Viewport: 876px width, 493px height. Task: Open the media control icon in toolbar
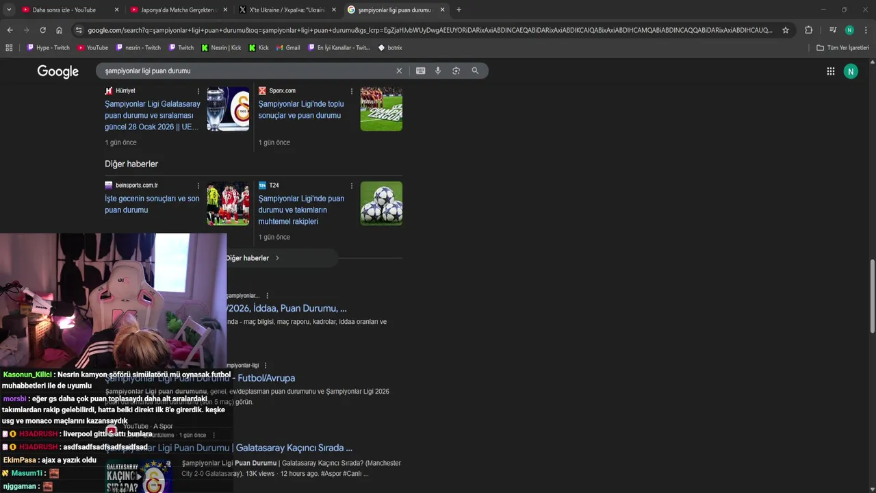point(833,30)
